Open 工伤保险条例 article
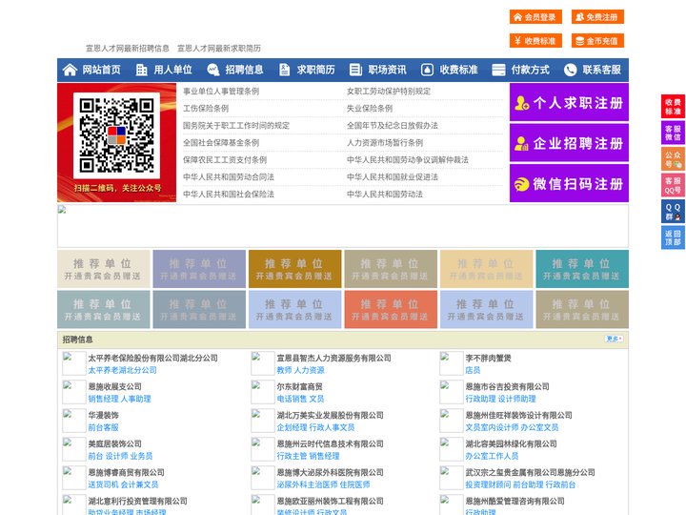This screenshot has width=686, height=515. pos(206,108)
